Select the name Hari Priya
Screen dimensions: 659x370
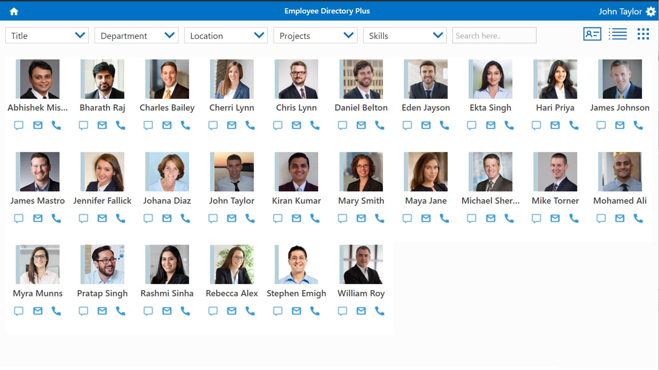[x=555, y=107]
